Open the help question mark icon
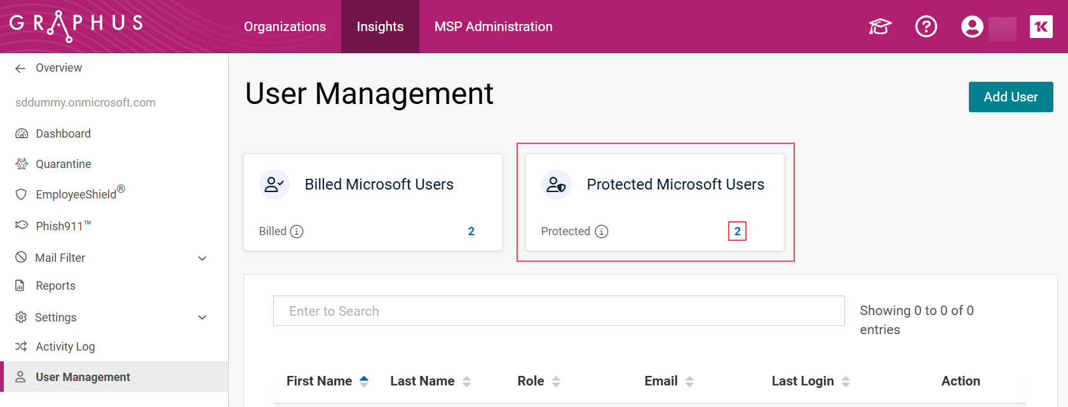Viewport: 1068px width, 407px height. coord(926,27)
